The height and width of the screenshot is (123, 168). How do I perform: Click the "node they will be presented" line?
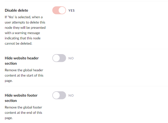pyautogui.click(x=25, y=28)
